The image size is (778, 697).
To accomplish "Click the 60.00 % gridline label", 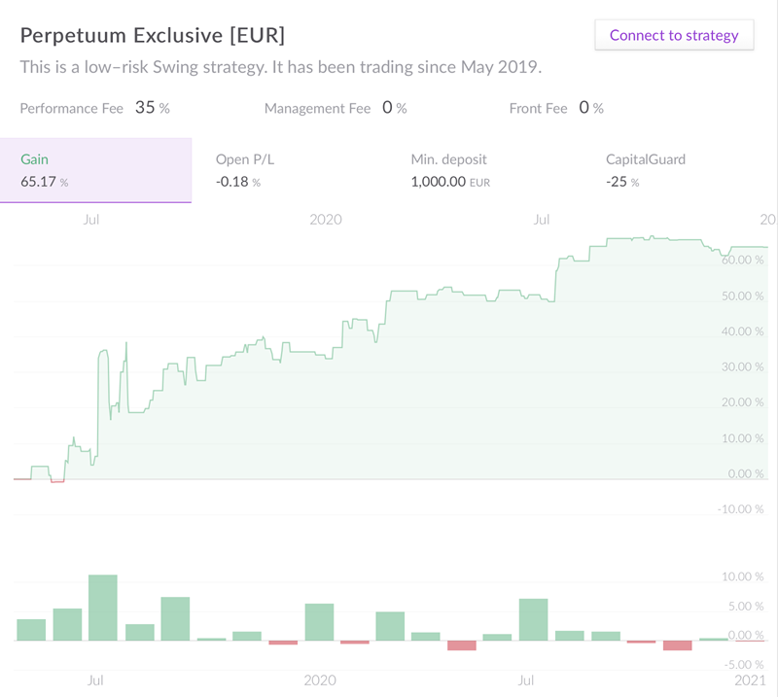I will [742, 260].
